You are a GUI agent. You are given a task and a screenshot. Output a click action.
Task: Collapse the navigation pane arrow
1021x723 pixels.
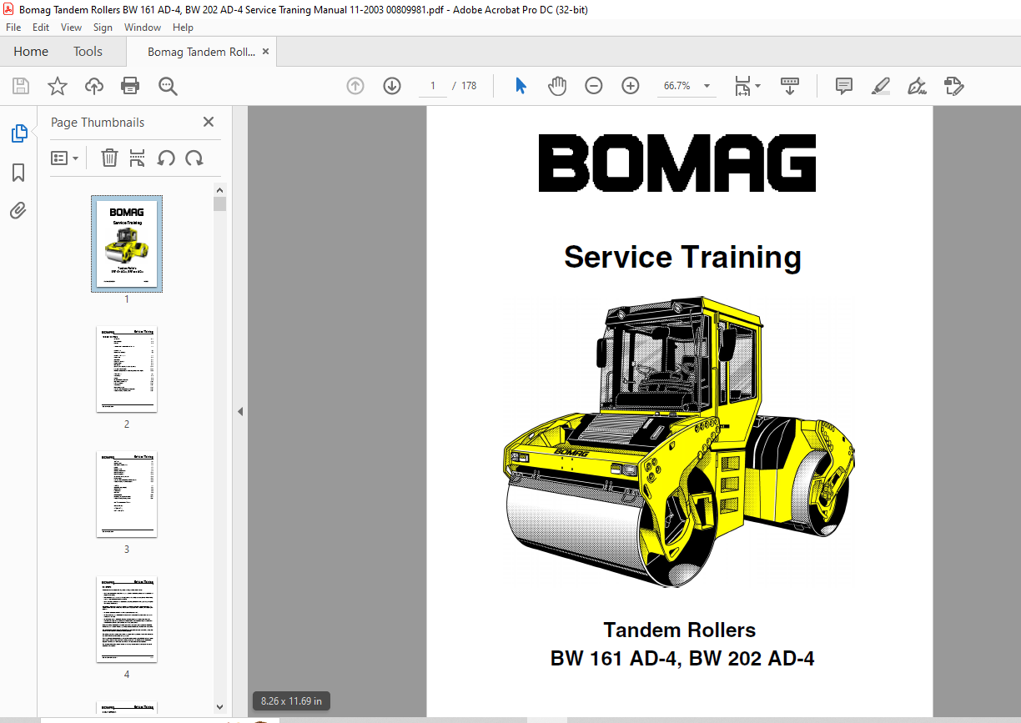[x=240, y=411]
